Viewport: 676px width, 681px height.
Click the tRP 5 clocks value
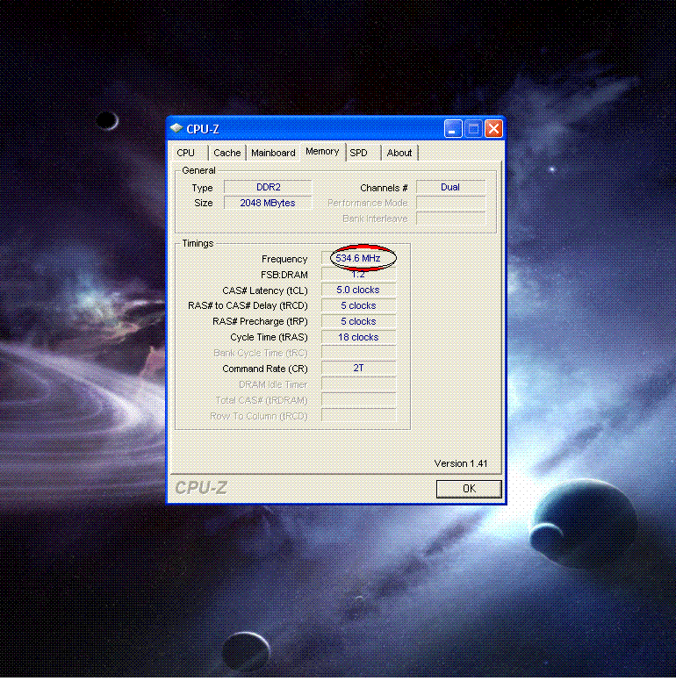pos(358,321)
